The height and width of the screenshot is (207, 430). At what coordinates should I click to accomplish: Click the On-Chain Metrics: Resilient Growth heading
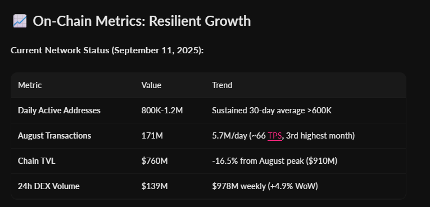142,21
